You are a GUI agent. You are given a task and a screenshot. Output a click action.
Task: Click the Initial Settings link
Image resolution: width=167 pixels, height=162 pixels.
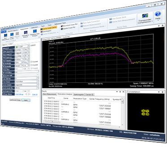tap(19, 94)
